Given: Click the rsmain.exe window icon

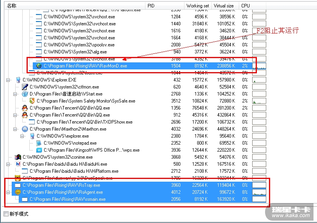Looking at the screenshot, I should (x=25, y=199).
